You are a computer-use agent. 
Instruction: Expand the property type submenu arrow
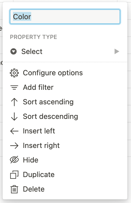pos(117,51)
